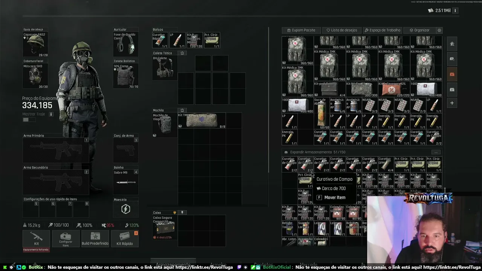This screenshot has height=271, width=482.
Task: Select the house icon in stash sidebar
Action: coord(452,44)
